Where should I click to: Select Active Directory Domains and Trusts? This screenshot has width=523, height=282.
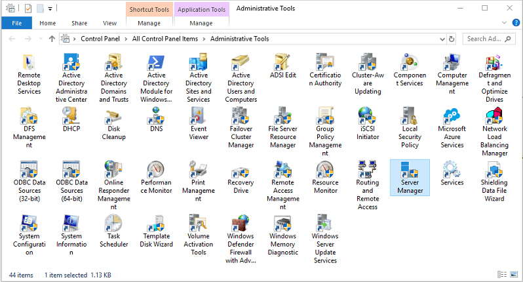(x=114, y=79)
